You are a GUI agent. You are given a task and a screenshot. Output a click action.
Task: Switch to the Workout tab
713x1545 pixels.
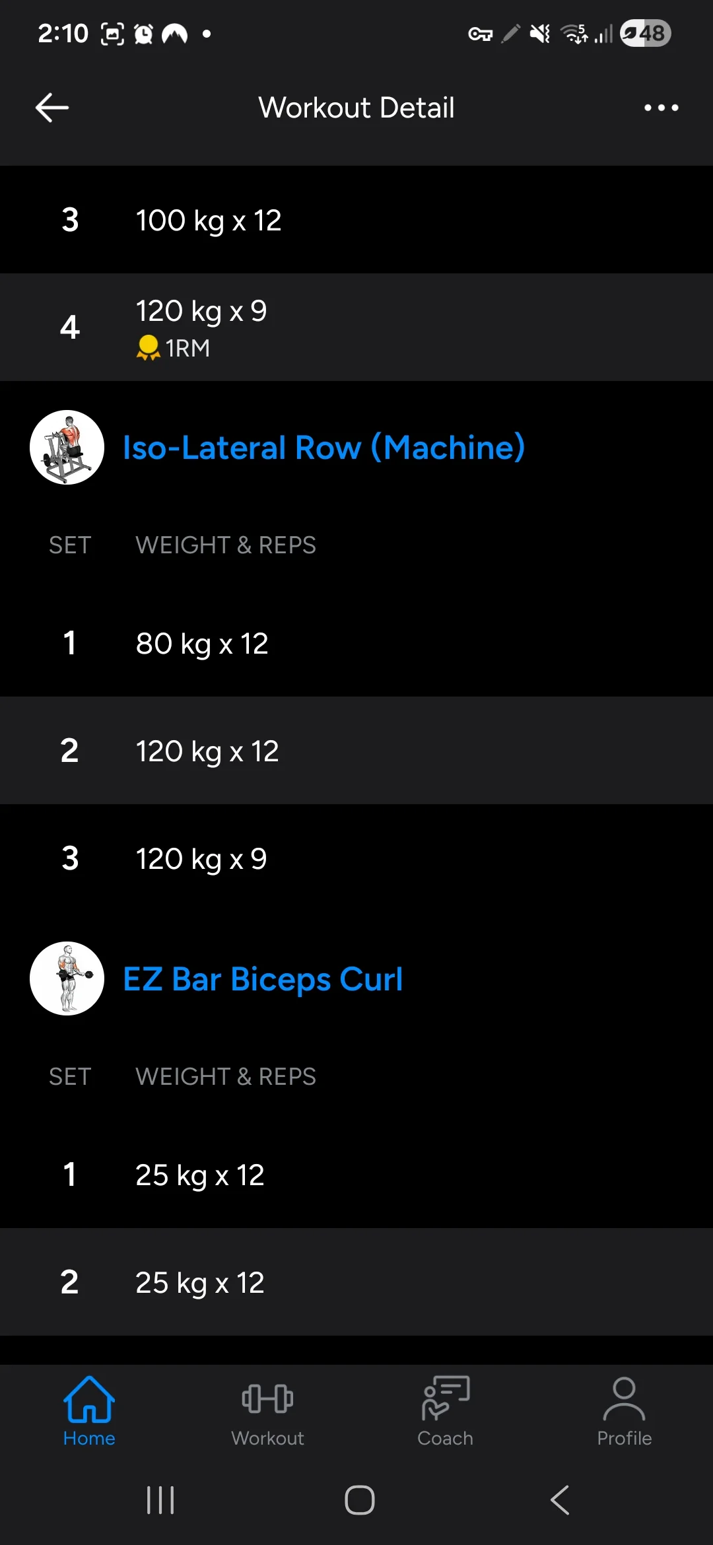click(267, 1411)
